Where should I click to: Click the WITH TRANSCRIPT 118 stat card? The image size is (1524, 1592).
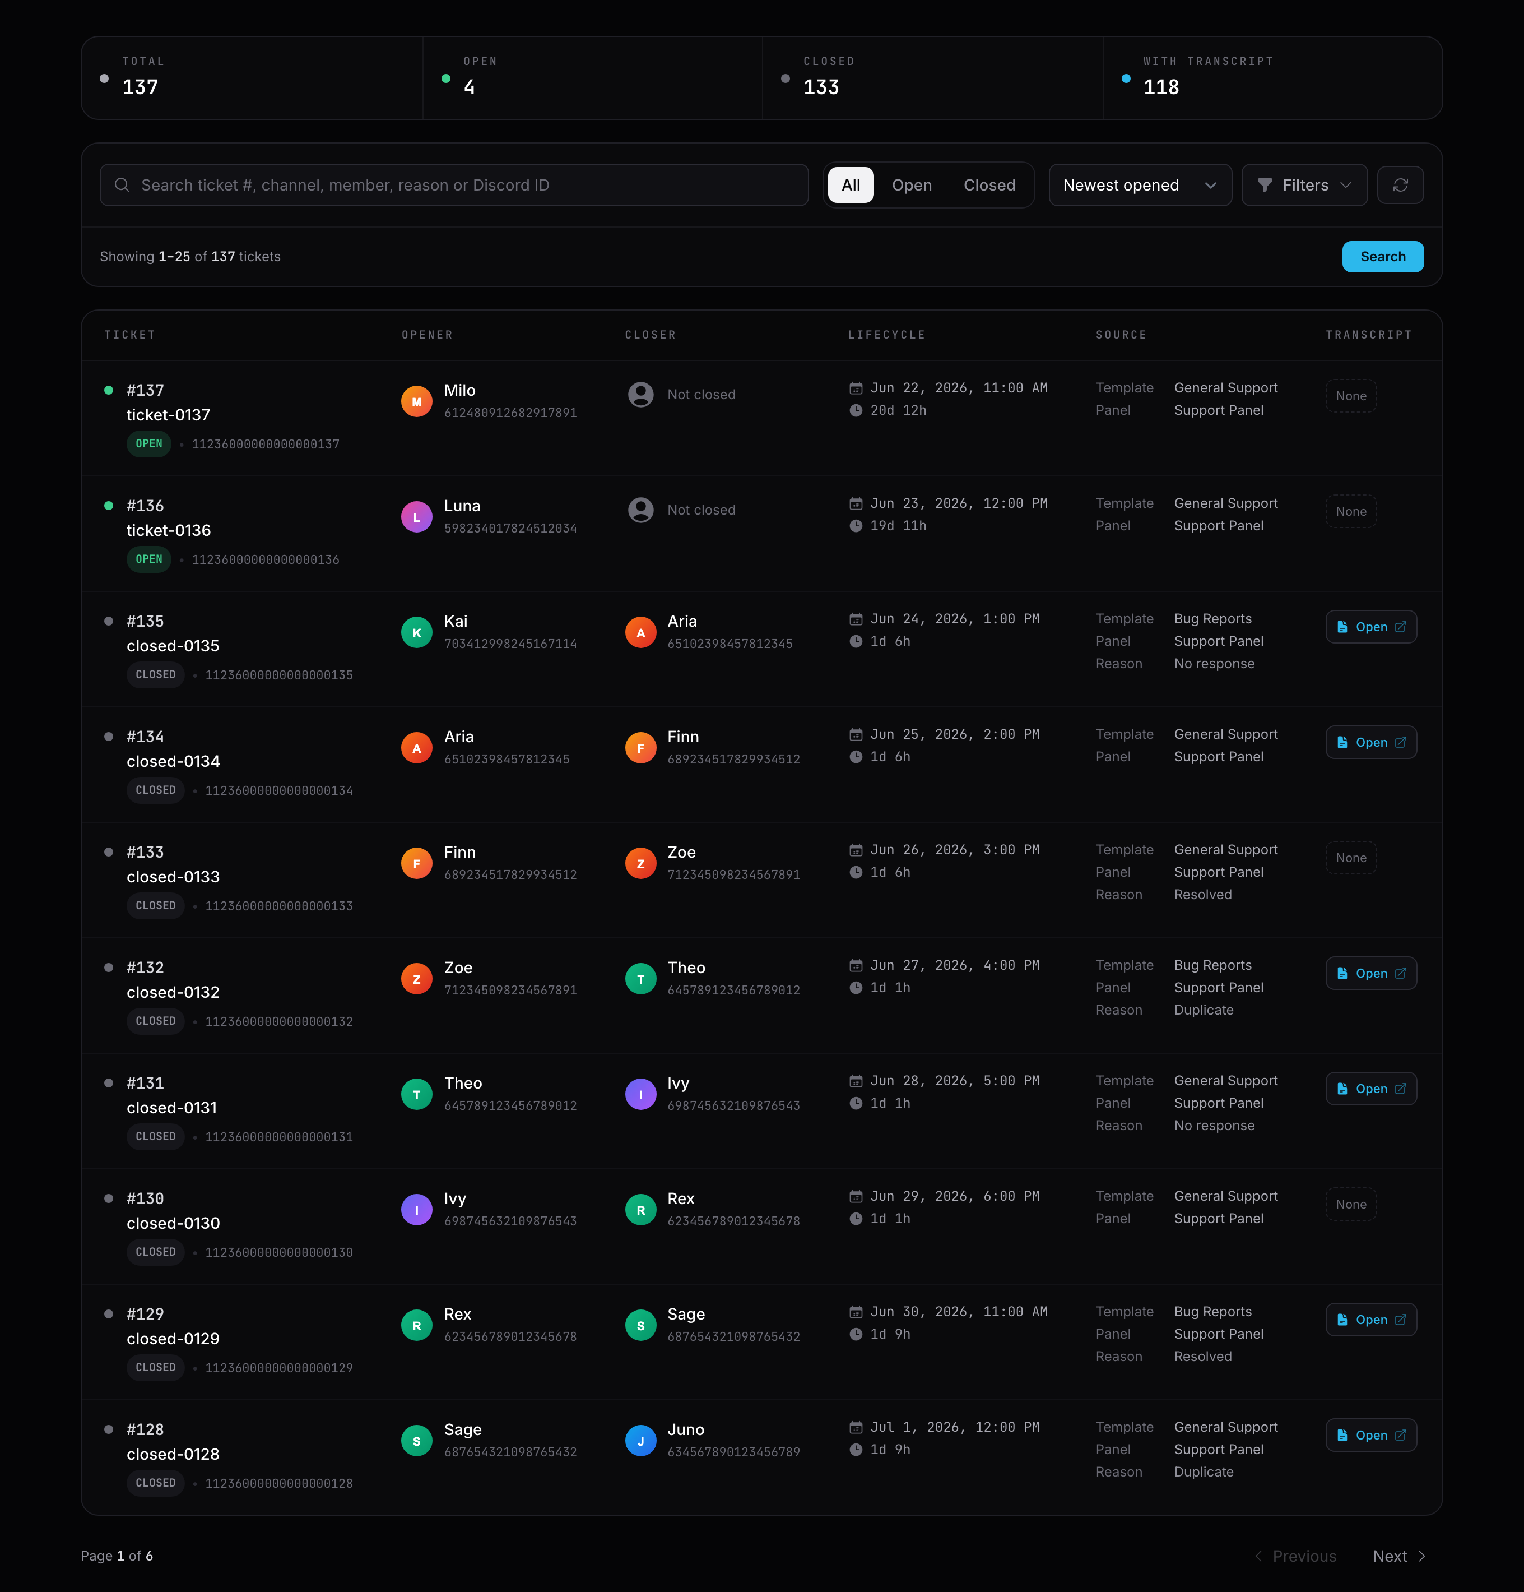tap(1272, 78)
